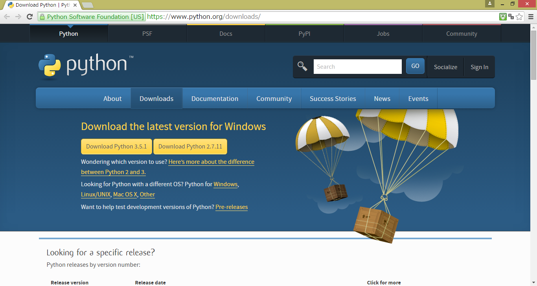Image resolution: width=537 pixels, height=286 pixels.
Task: Open the About menu
Action: tap(112, 99)
